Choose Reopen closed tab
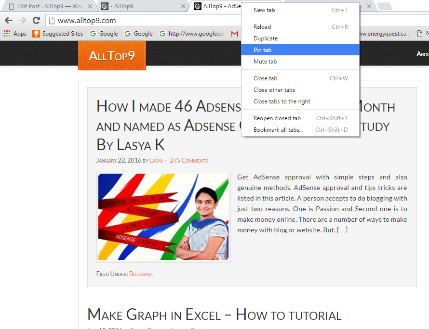This screenshot has width=429, height=329. click(x=300, y=118)
